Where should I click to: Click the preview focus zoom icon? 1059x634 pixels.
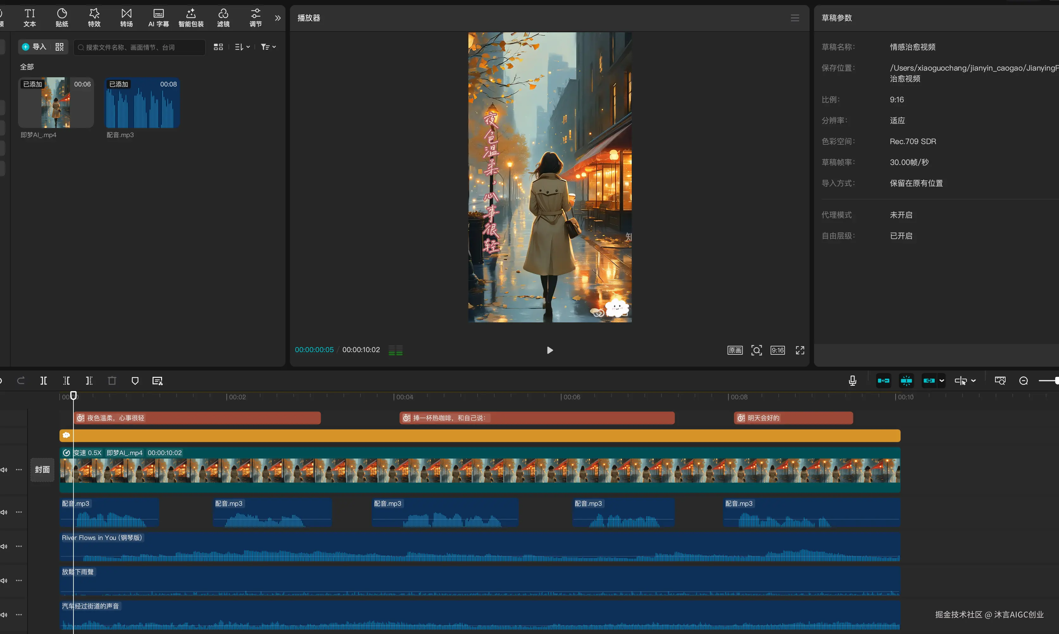tap(756, 350)
